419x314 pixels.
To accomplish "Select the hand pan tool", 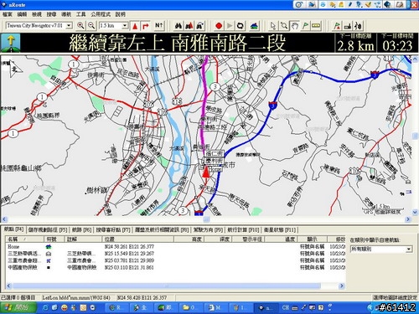I will pos(295,26).
